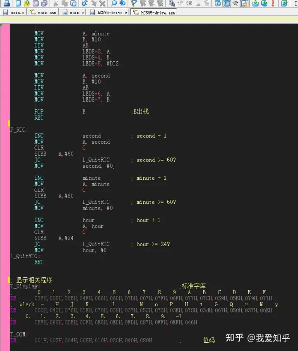Click the 'A, #24' operand
Screen dimensions: 298x351
coord(66,238)
